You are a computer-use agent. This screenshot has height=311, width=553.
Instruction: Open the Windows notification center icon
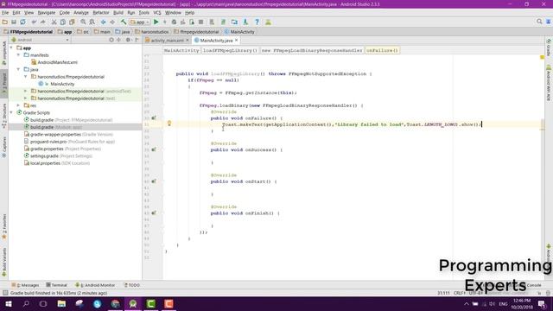pos(542,303)
